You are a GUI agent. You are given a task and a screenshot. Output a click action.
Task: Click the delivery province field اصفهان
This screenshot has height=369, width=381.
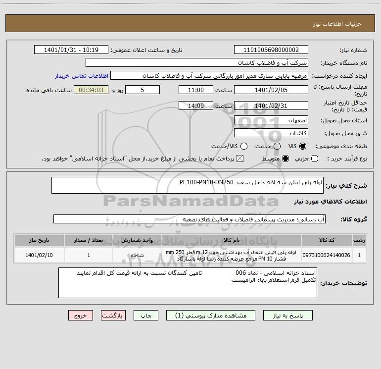tap(271, 120)
